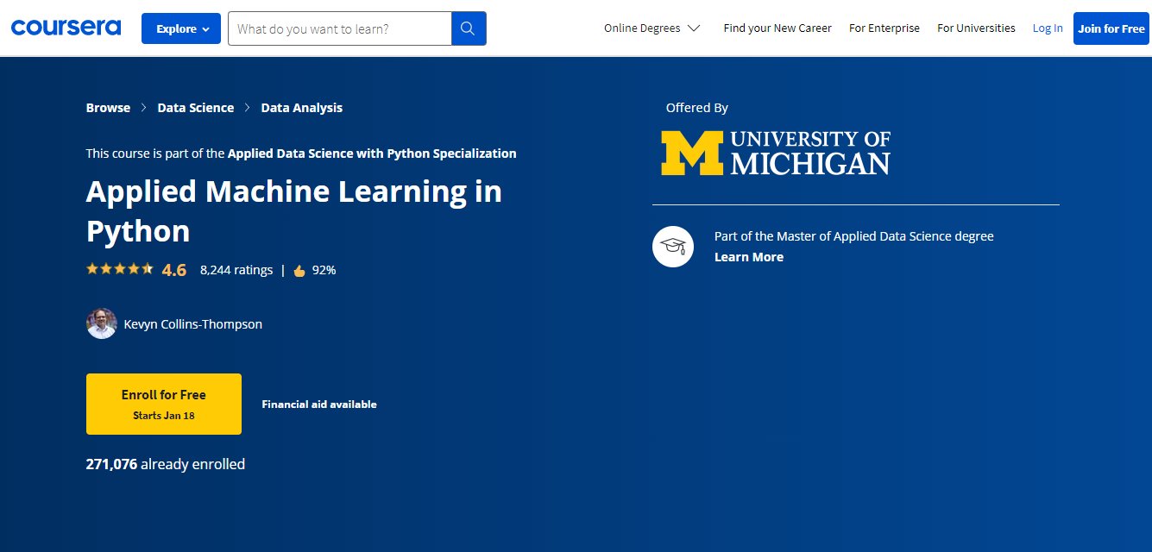Click the 'Applied Machine Learning in Python' title
The image size is (1152, 552).
coord(293,211)
